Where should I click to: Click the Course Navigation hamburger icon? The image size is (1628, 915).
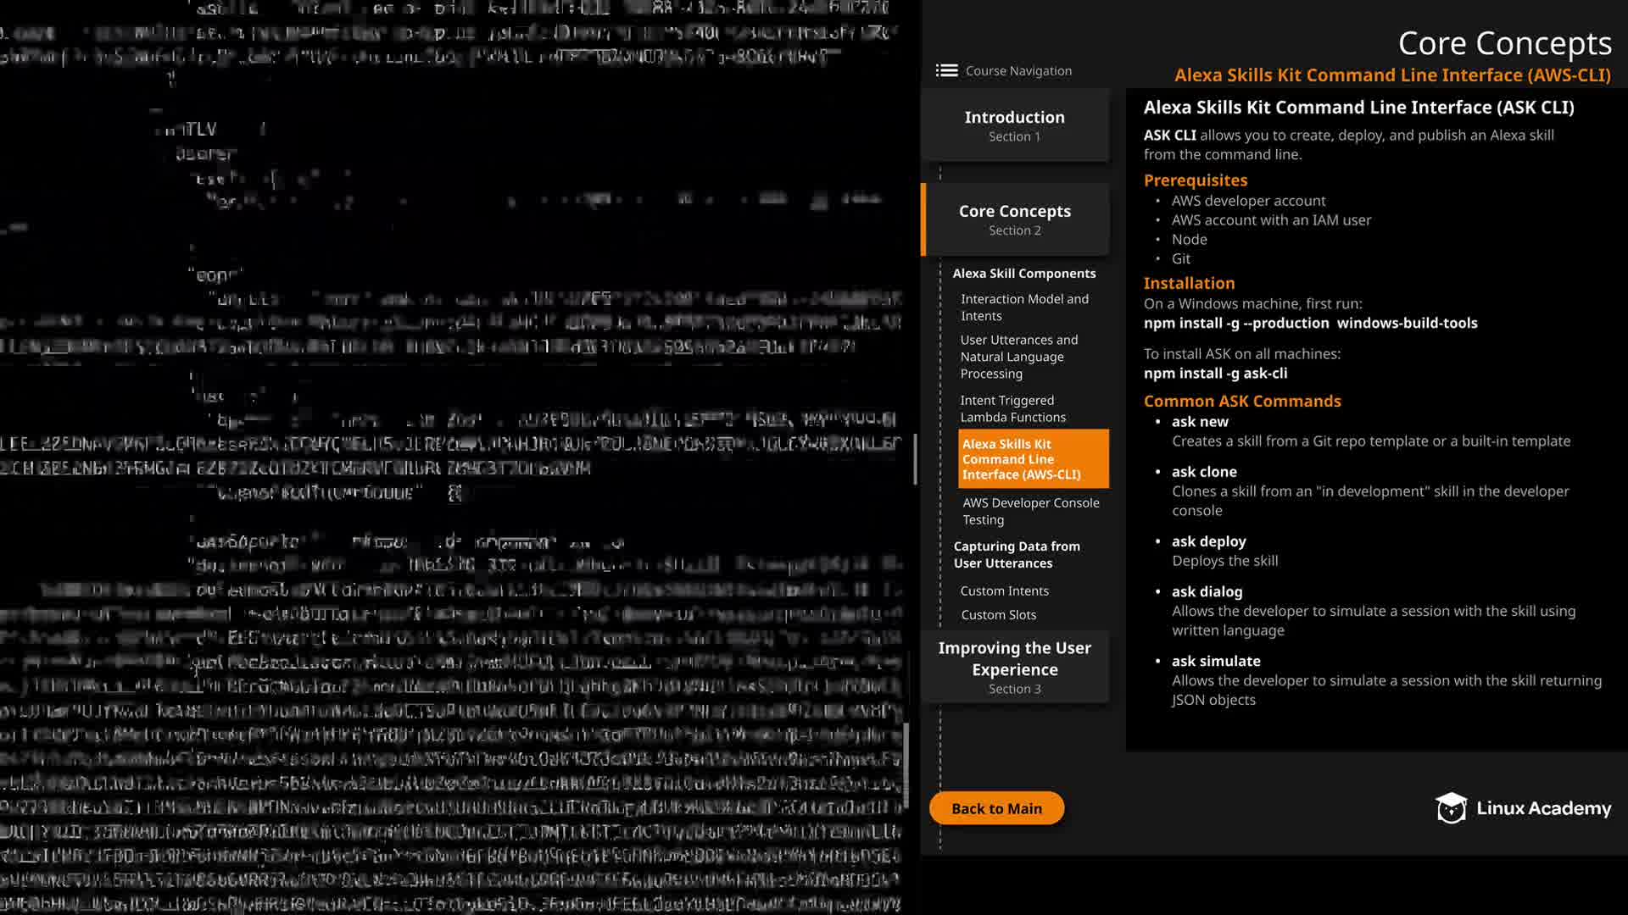coord(946,70)
